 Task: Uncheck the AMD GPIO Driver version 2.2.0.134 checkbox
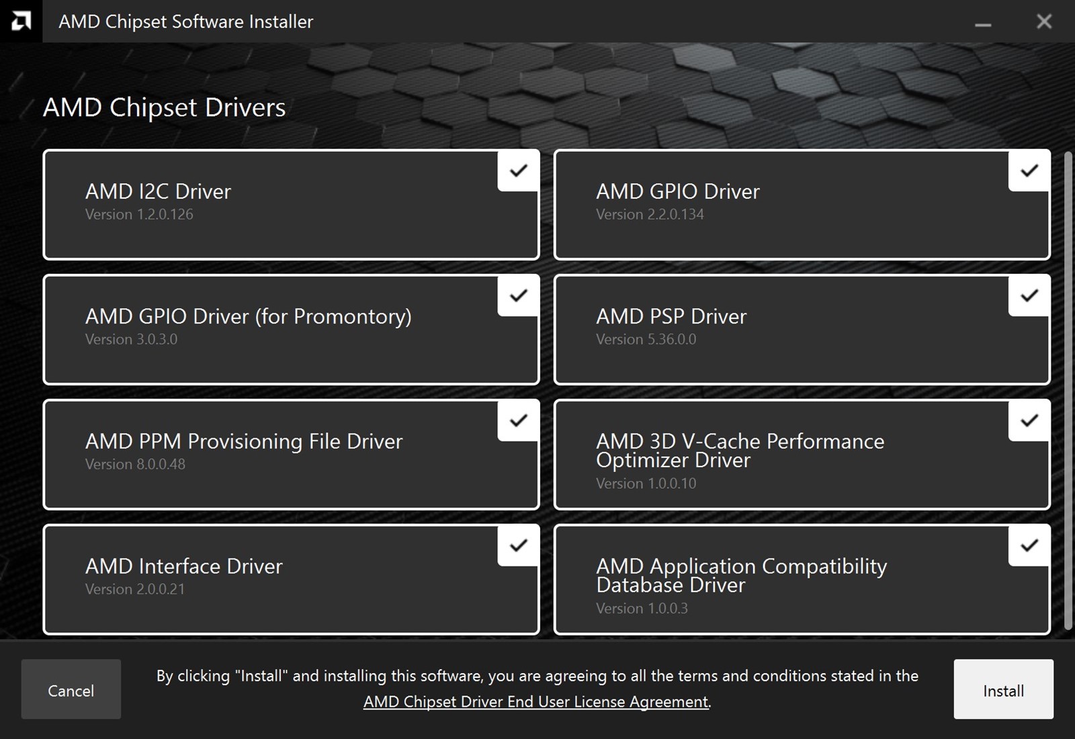(x=1029, y=171)
